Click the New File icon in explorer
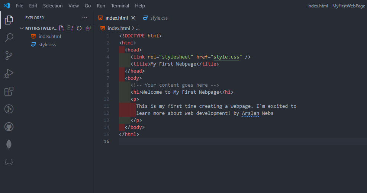 [62, 28]
